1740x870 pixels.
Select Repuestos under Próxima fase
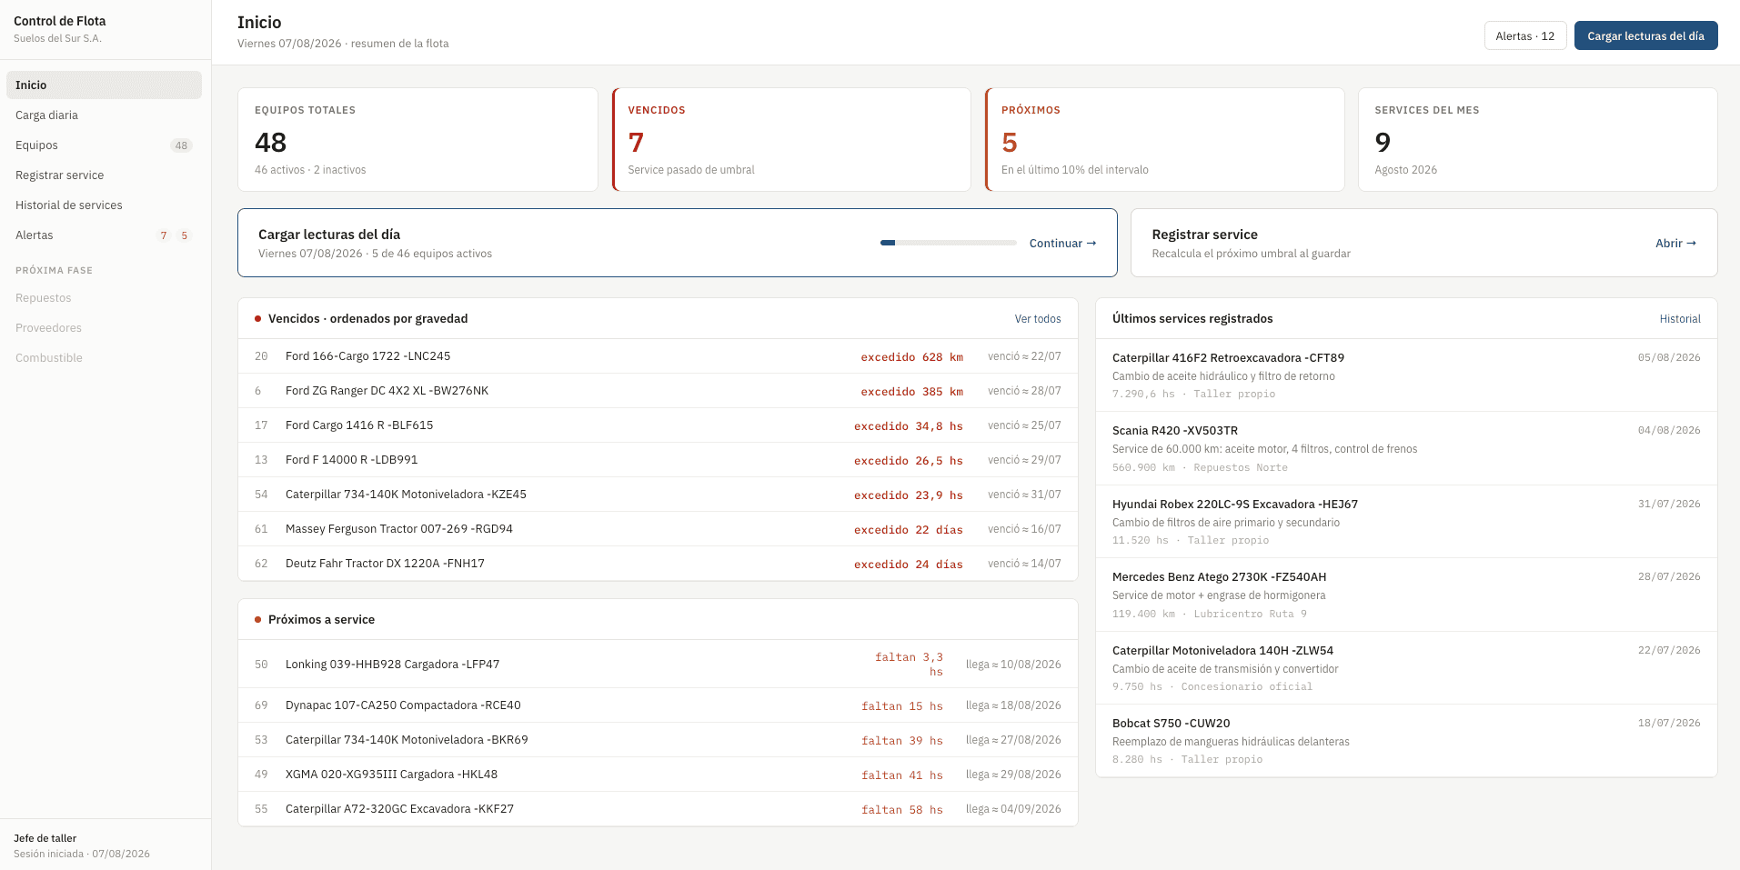tap(43, 297)
